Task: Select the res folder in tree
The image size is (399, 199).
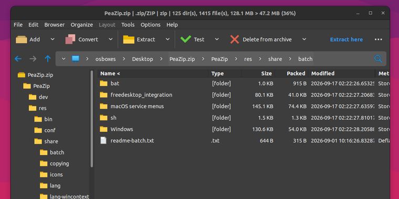Action: 43,108
